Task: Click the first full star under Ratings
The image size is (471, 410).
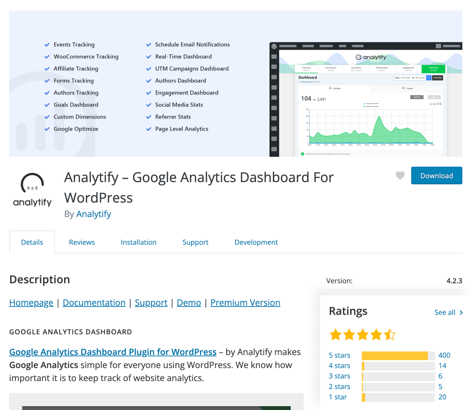Action: click(336, 334)
